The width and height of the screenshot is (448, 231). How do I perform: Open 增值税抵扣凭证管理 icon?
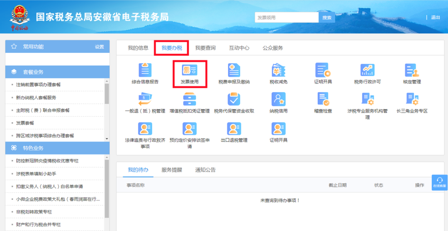pyautogui.click(x=190, y=99)
